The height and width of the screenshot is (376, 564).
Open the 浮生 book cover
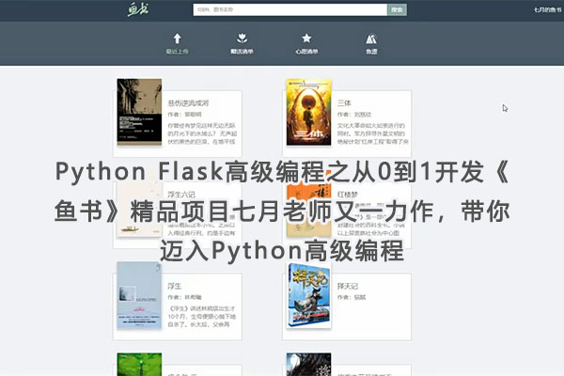click(x=139, y=295)
